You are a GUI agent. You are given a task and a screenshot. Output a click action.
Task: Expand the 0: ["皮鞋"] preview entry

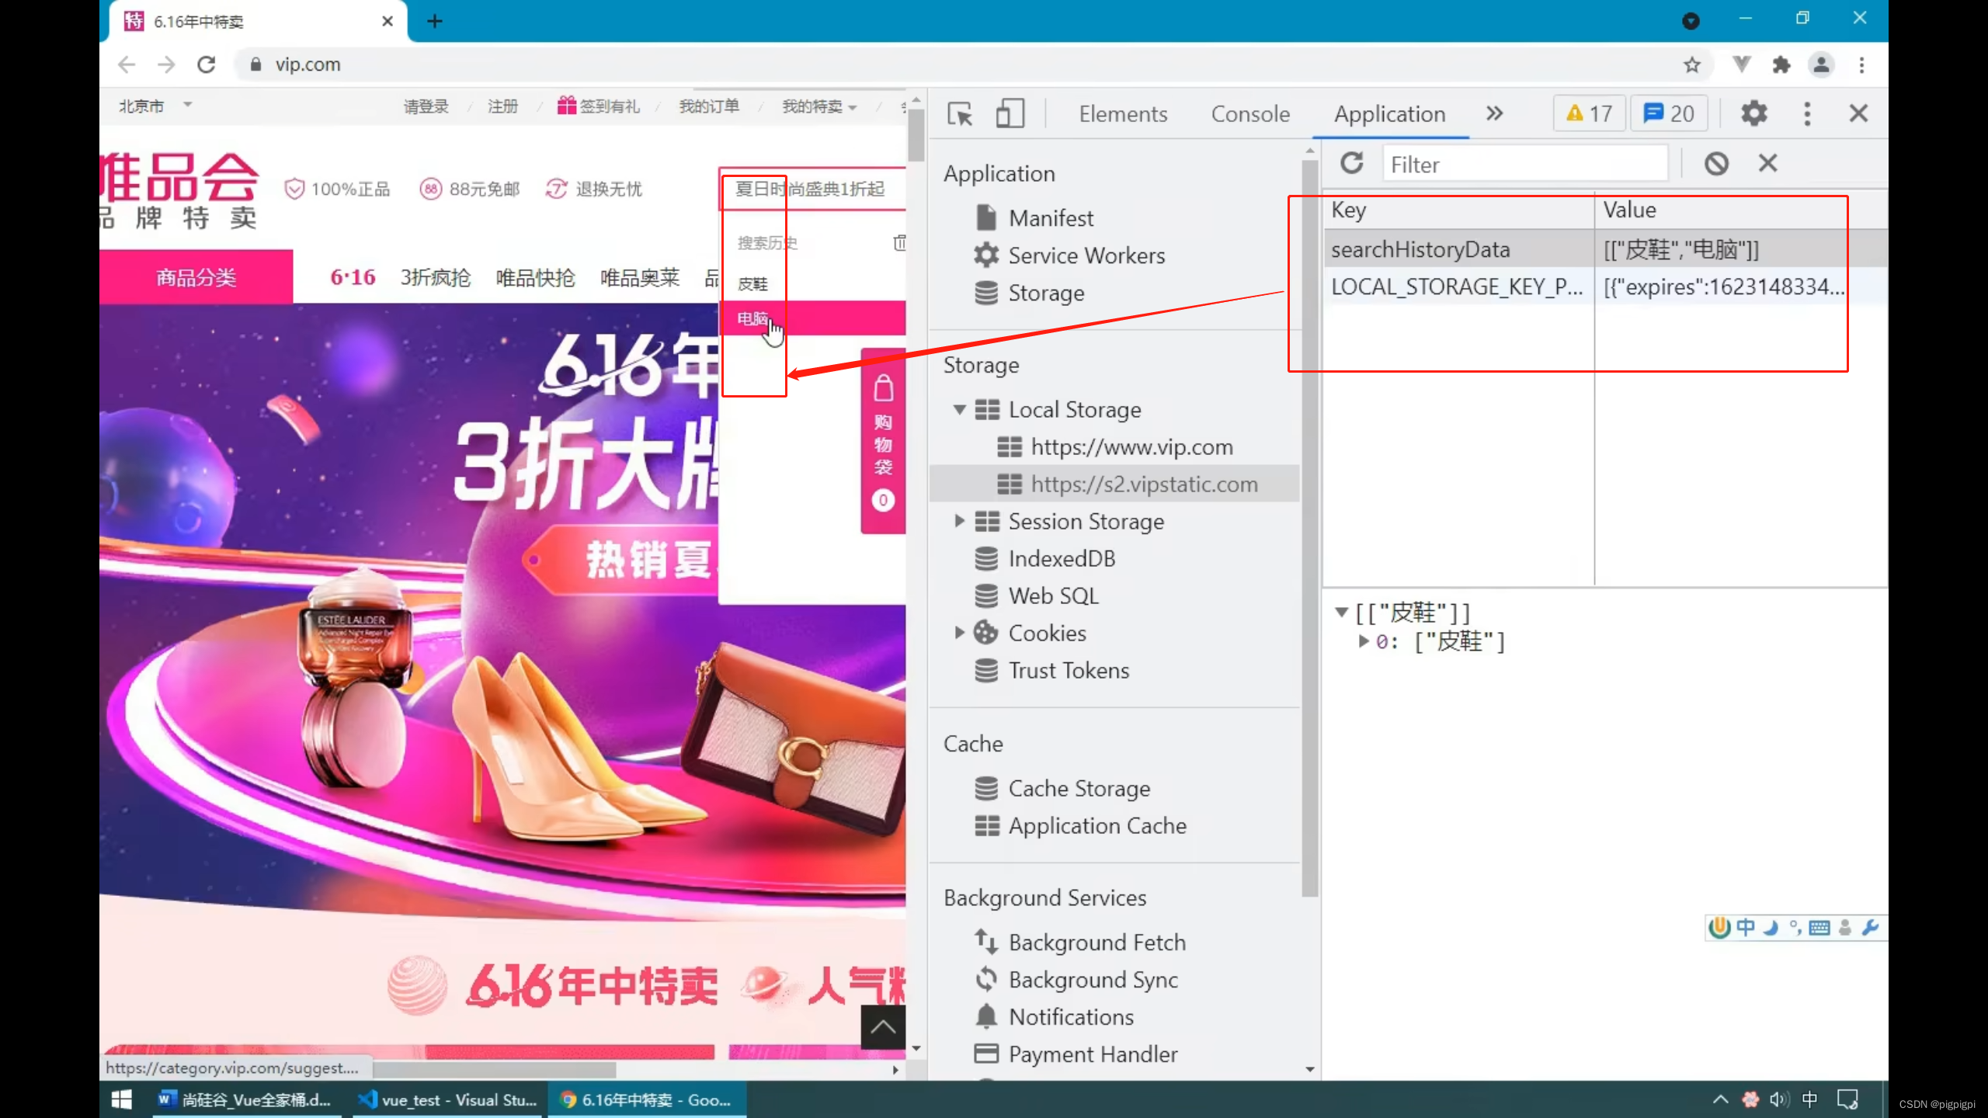coord(1363,641)
